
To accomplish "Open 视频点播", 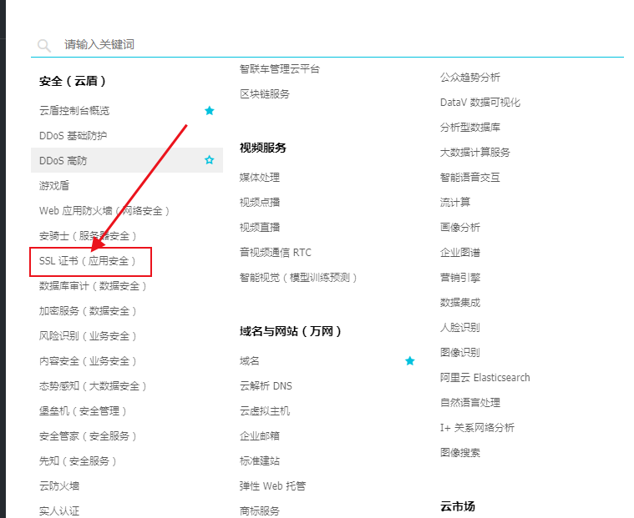I will [x=260, y=202].
